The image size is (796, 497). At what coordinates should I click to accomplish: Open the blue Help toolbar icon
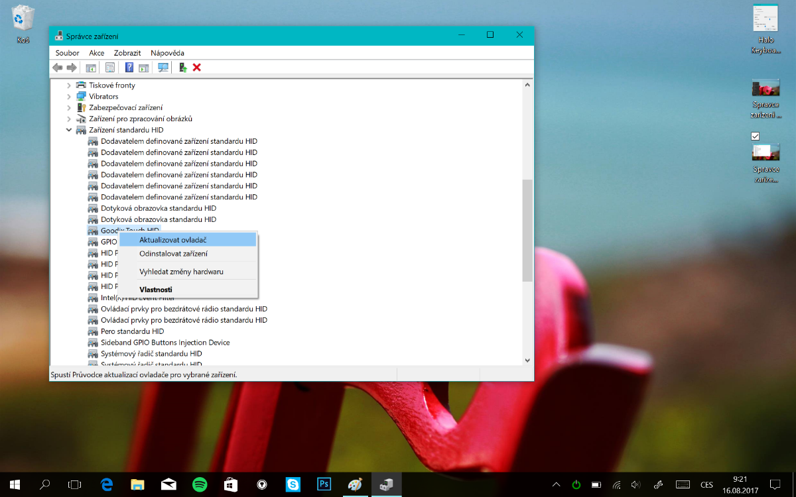pos(129,68)
